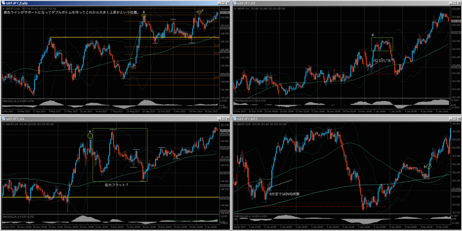Click '15 Dec 12:00' on the H4 time axis
This screenshot has height=231, width=462.
(149, 228)
